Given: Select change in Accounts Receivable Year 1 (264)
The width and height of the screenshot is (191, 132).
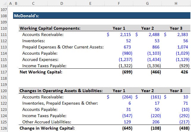Looking at the screenshot, I should (127, 97).
